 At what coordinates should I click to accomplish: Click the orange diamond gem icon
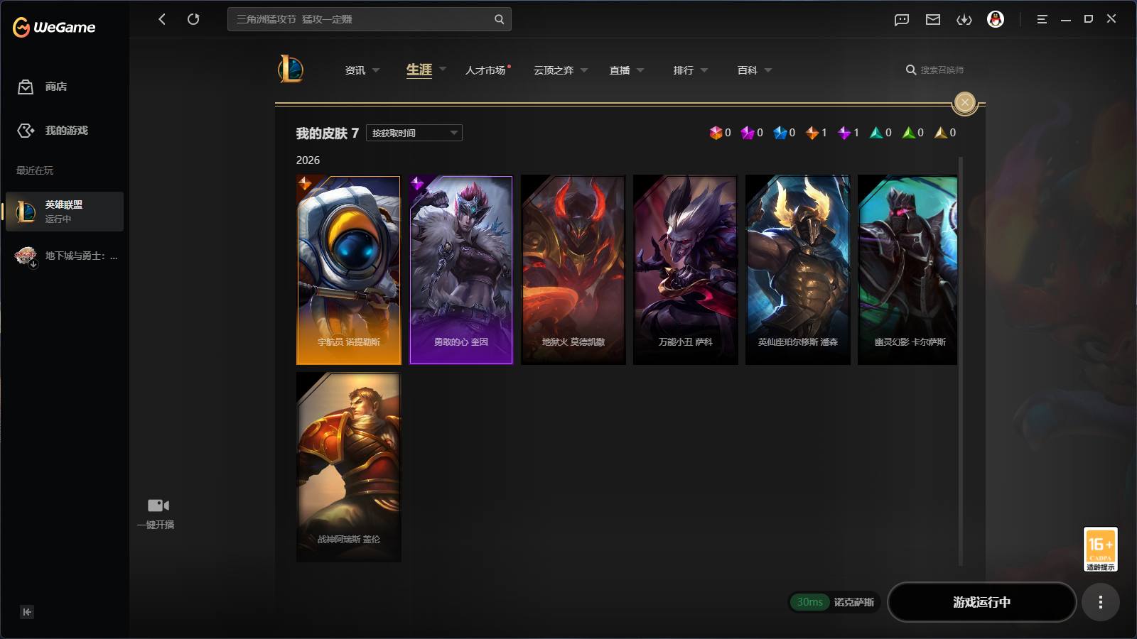(812, 133)
